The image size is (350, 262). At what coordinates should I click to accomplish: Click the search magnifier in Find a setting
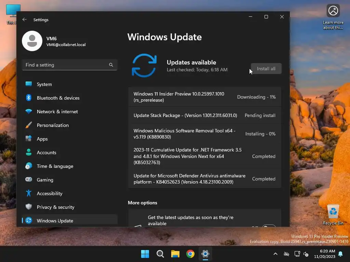pyautogui.click(x=111, y=65)
